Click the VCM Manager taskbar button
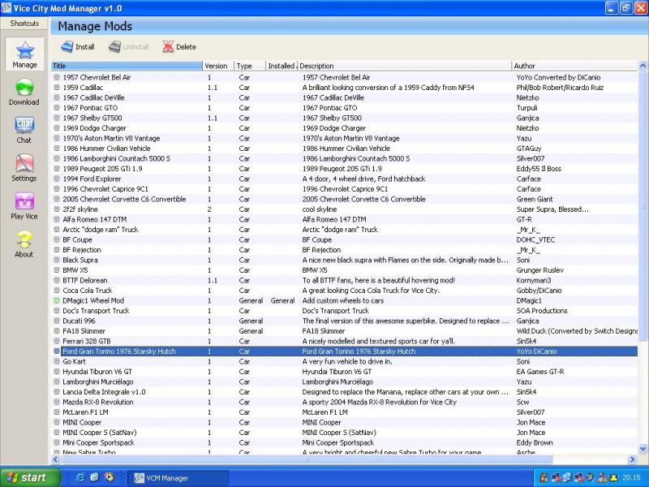The height and width of the screenshot is (487, 649). click(x=178, y=478)
